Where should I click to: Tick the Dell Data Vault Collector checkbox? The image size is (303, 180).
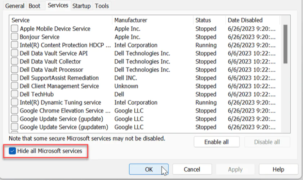(x=14, y=61)
